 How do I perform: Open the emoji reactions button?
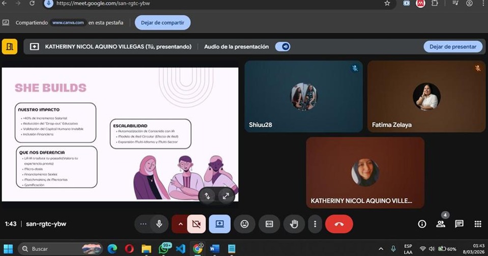245,224
